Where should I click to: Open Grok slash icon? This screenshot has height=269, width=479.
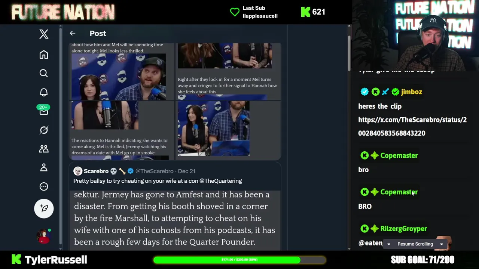44,130
